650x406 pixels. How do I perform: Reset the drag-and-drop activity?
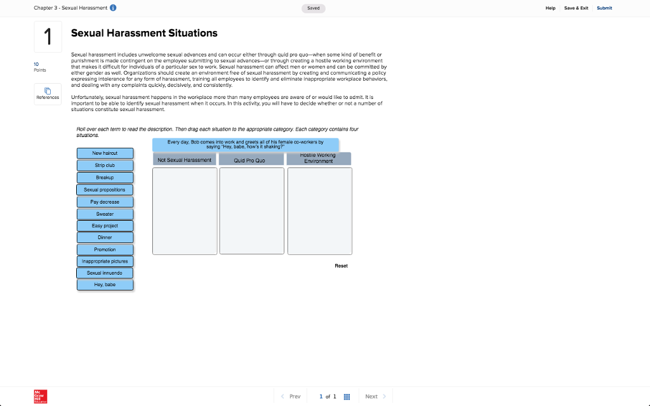click(x=341, y=266)
